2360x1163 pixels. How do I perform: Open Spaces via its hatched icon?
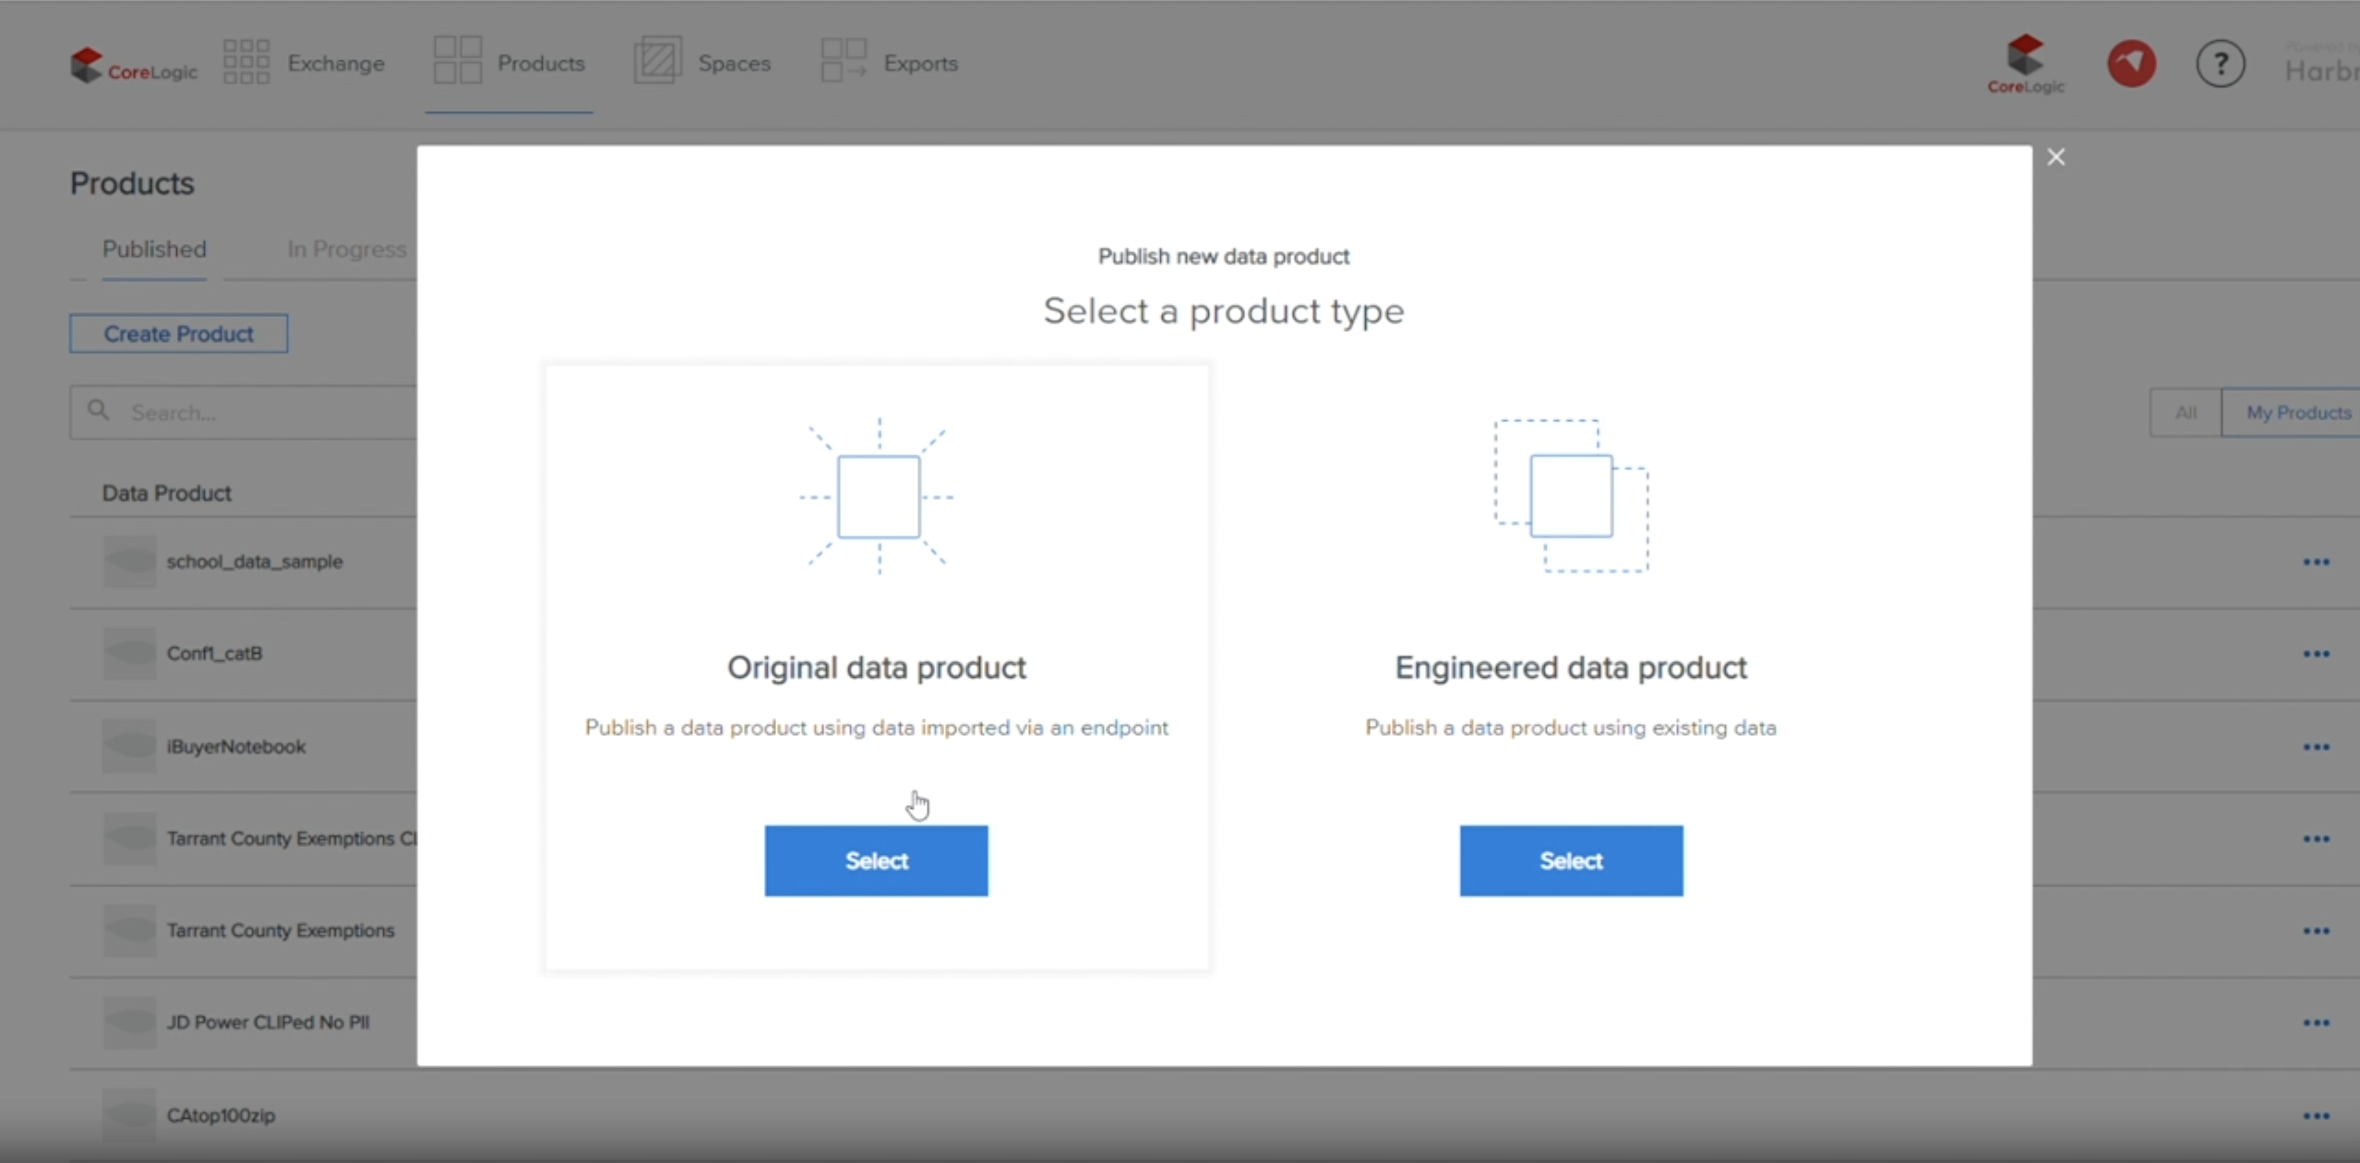point(657,61)
